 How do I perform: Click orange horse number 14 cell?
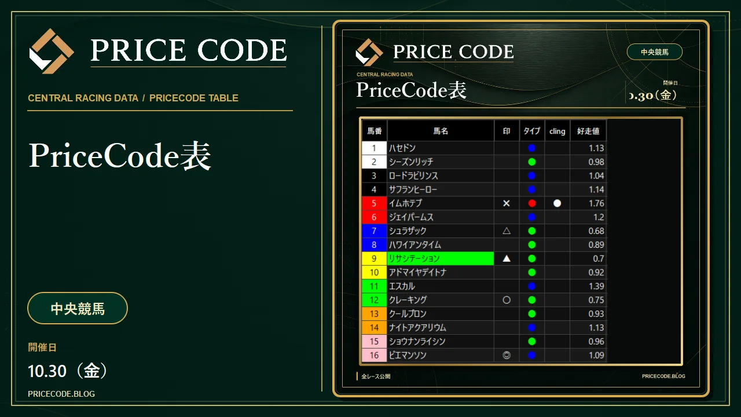click(x=375, y=328)
